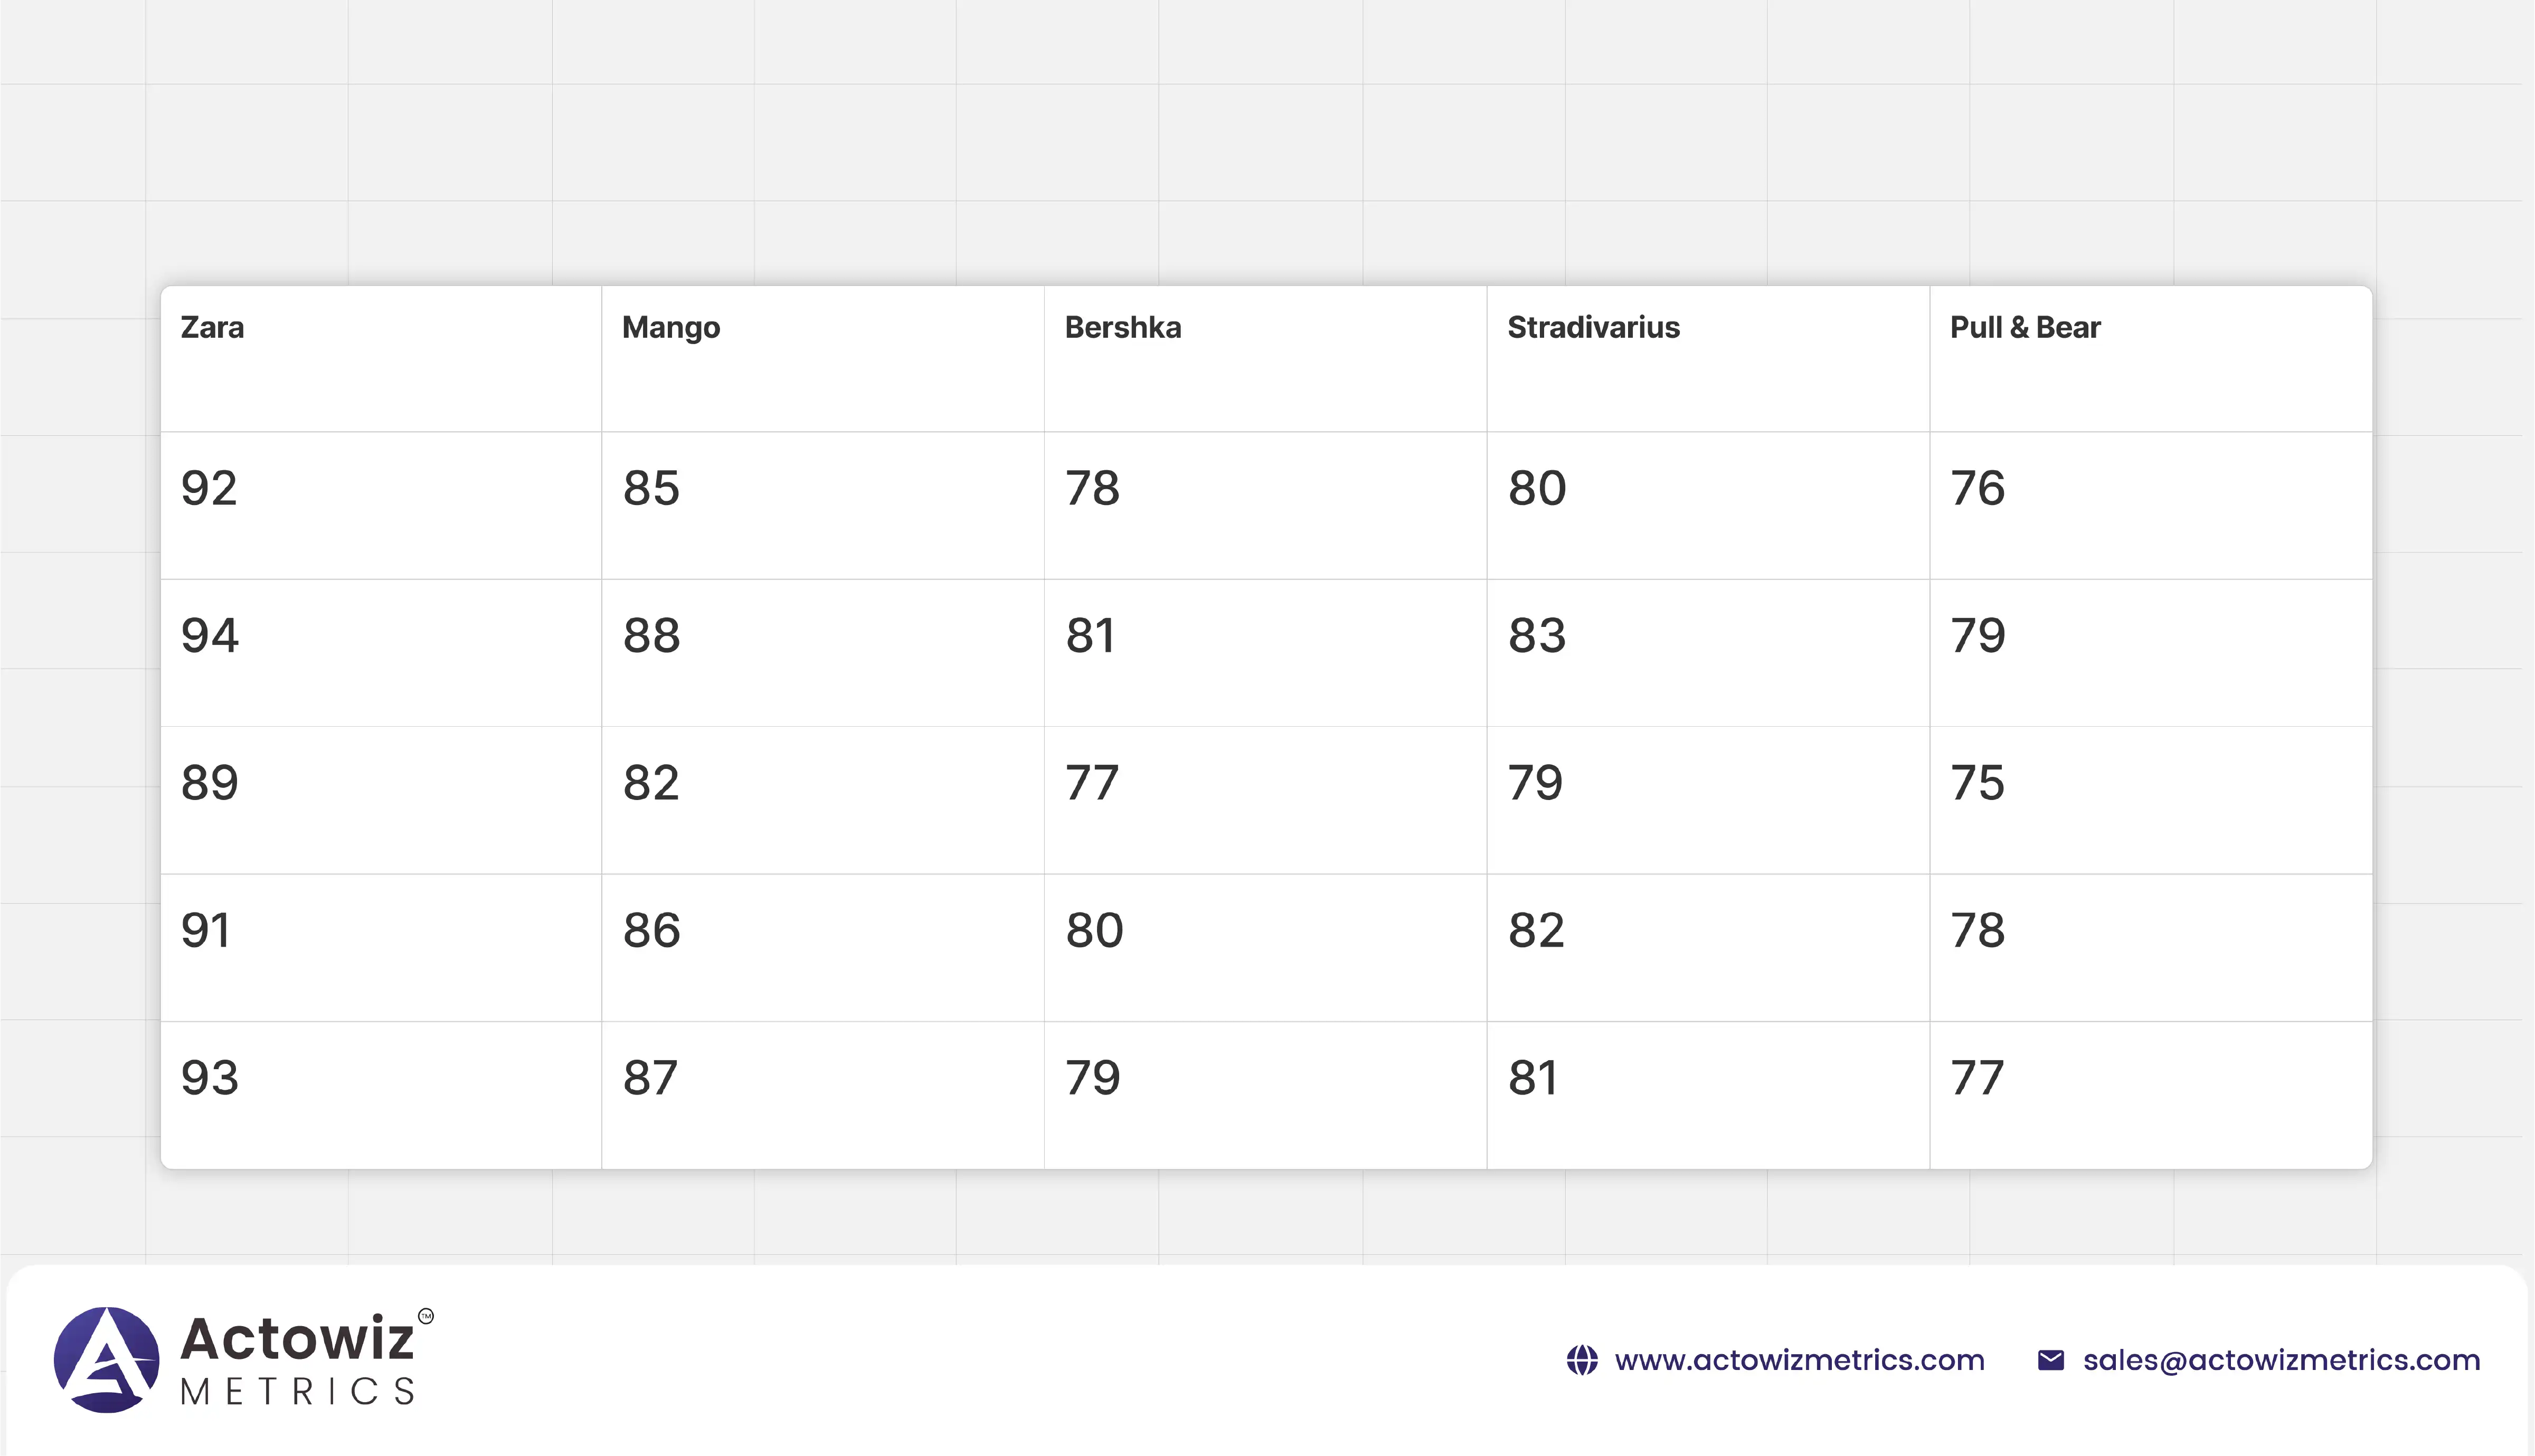Click the cell with value 92
Image resolution: width=2535 pixels, height=1456 pixels.
[x=209, y=488]
